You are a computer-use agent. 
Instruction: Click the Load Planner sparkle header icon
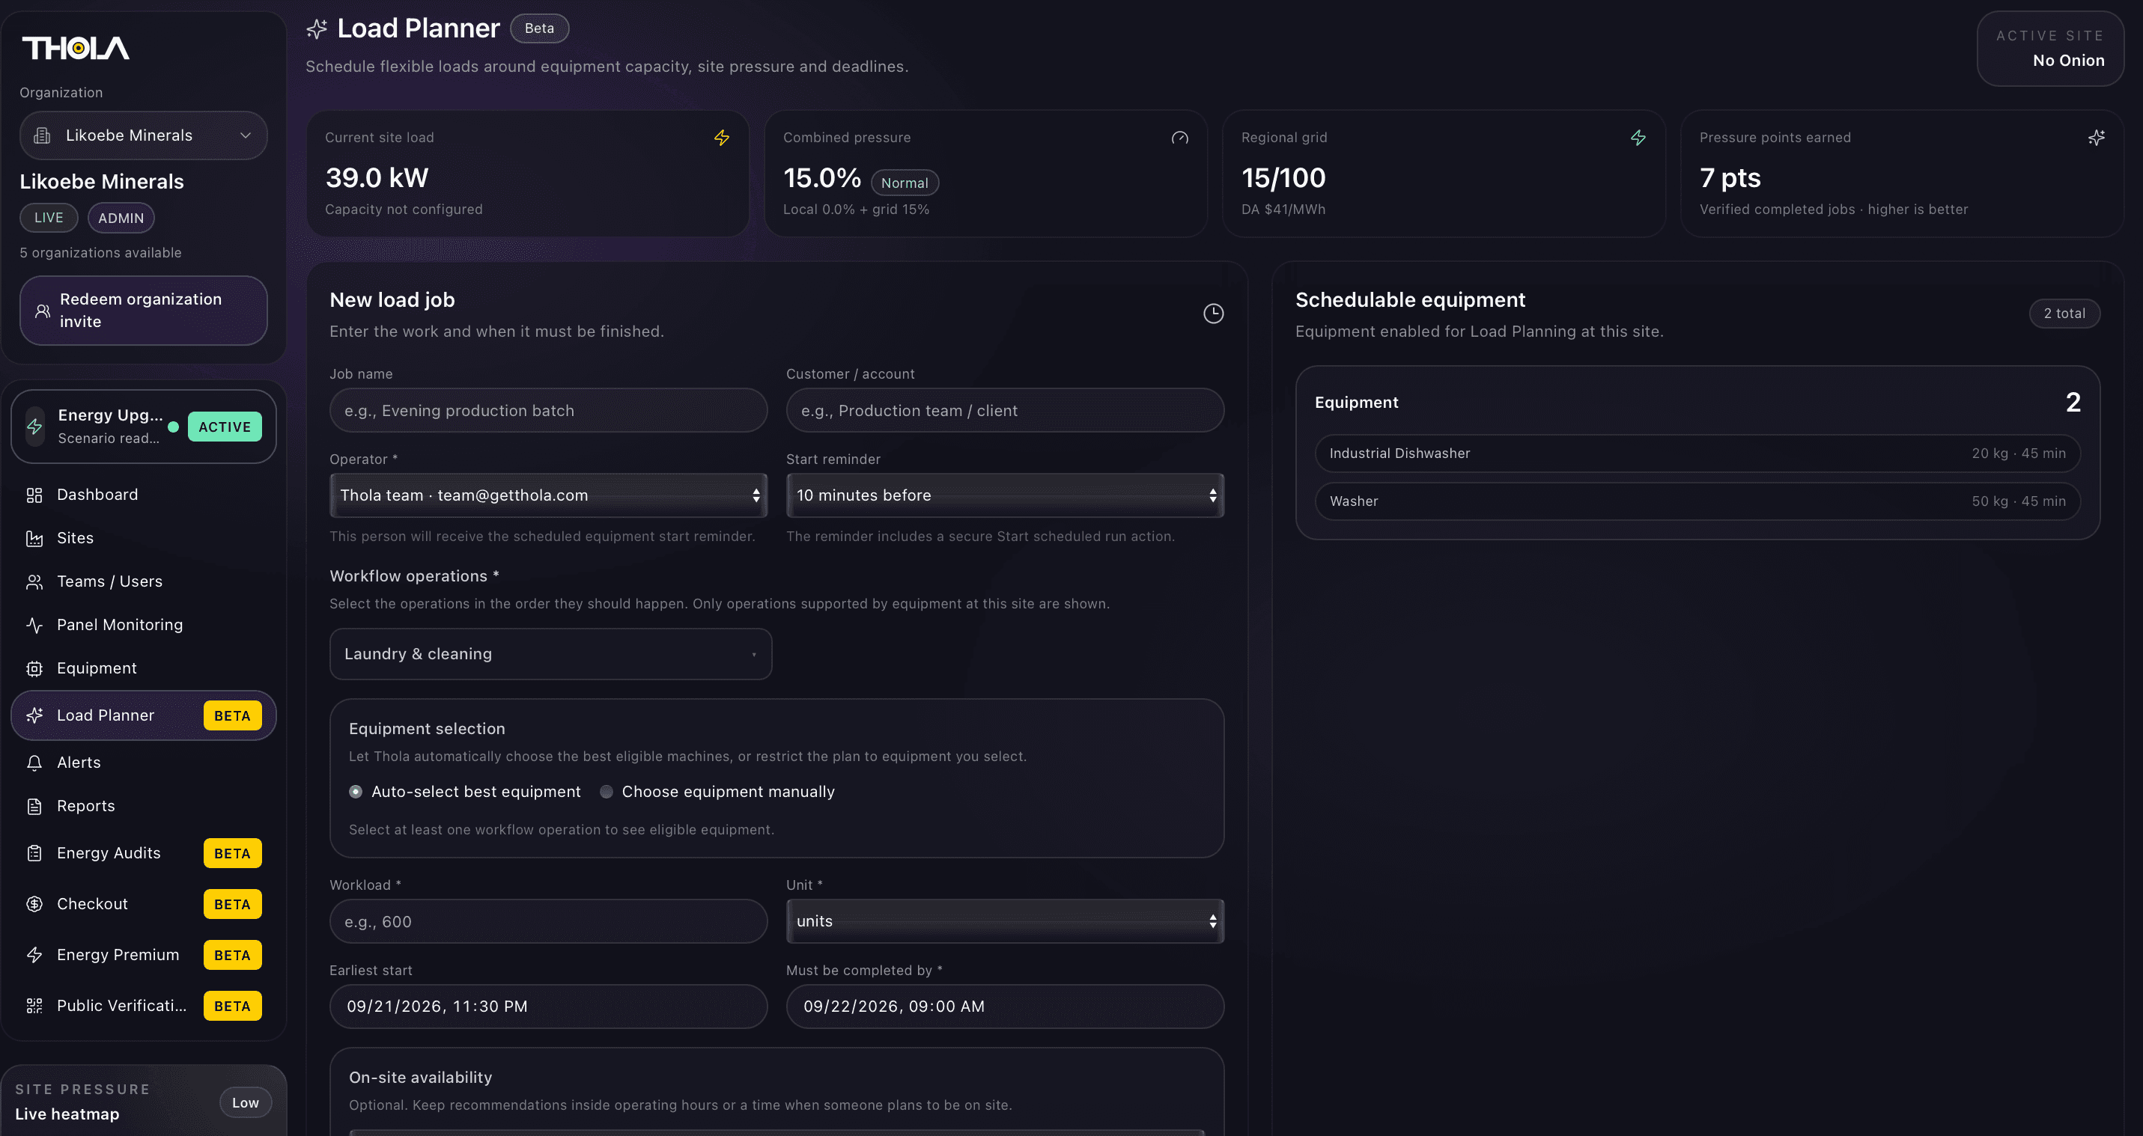(x=317, y=29)
